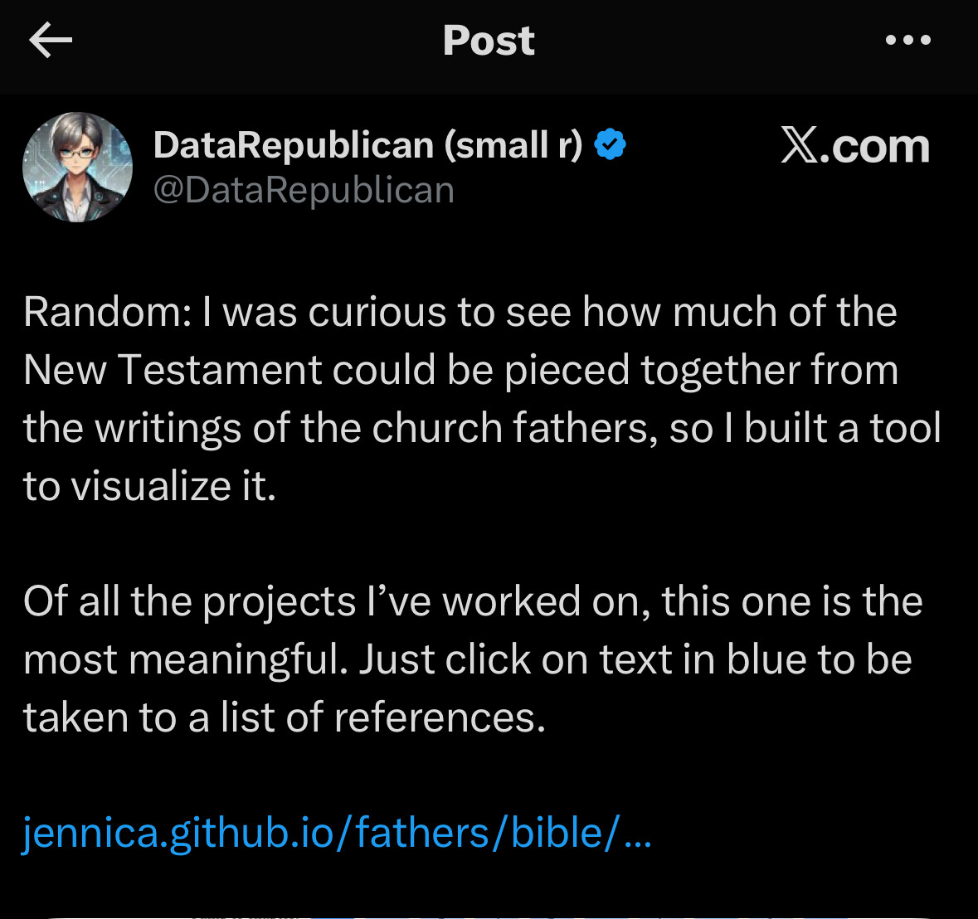Screen dimensions: 978x919
Task: Click the line "to visualize it."
Action: point(149,486)
